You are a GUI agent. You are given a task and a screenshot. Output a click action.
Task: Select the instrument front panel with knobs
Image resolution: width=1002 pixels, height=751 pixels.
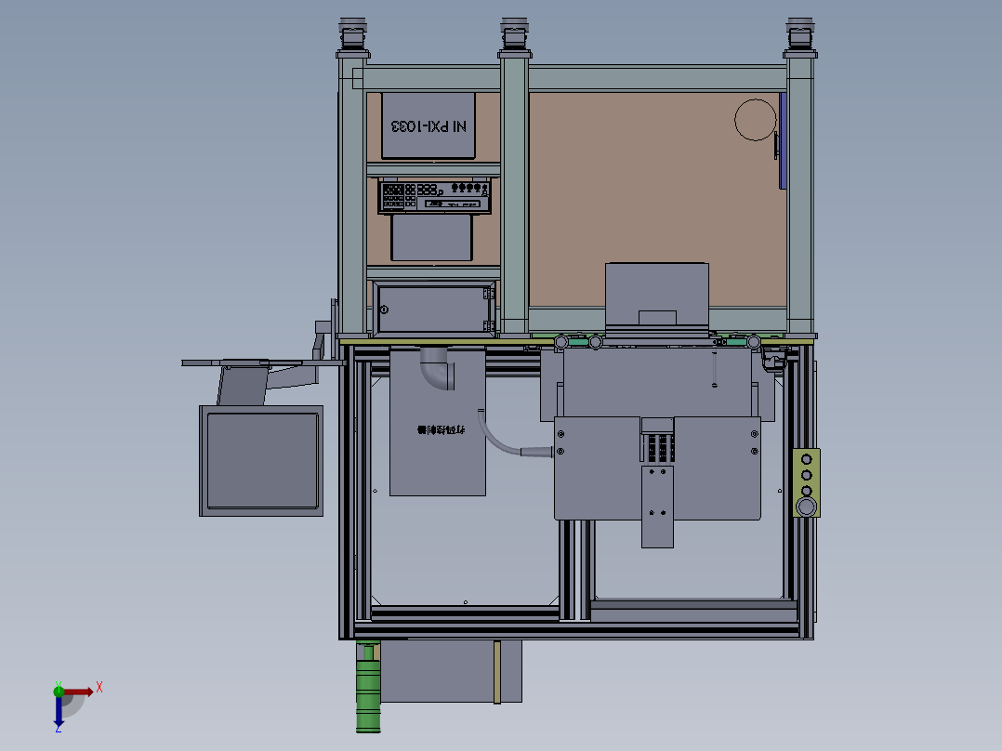435,197
